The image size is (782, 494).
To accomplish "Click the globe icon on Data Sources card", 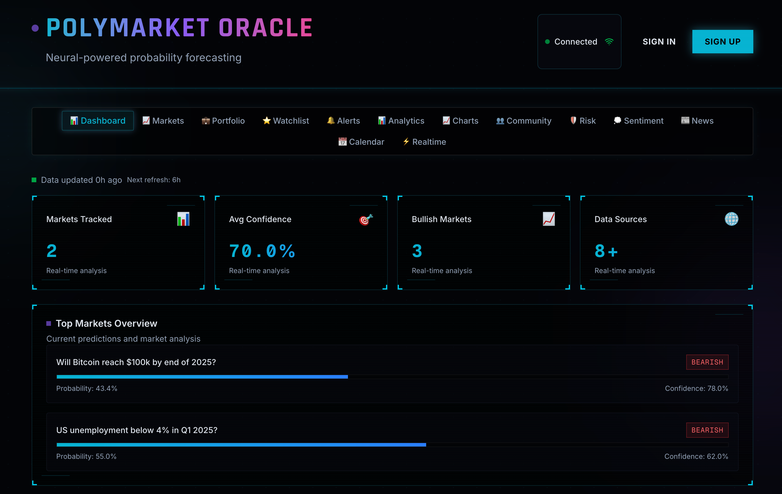I will pos(731,219).
